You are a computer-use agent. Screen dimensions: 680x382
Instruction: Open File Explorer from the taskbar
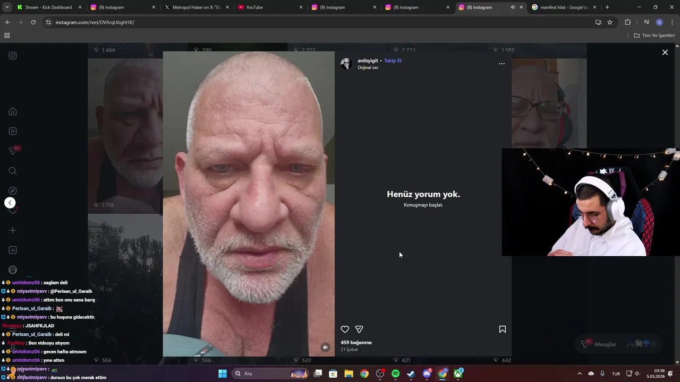point(348,374)
